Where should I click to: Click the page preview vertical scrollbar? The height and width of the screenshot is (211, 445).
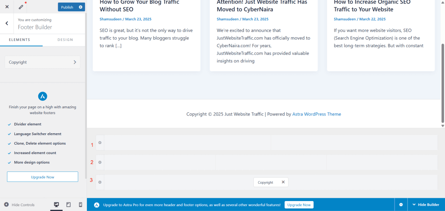443,82
